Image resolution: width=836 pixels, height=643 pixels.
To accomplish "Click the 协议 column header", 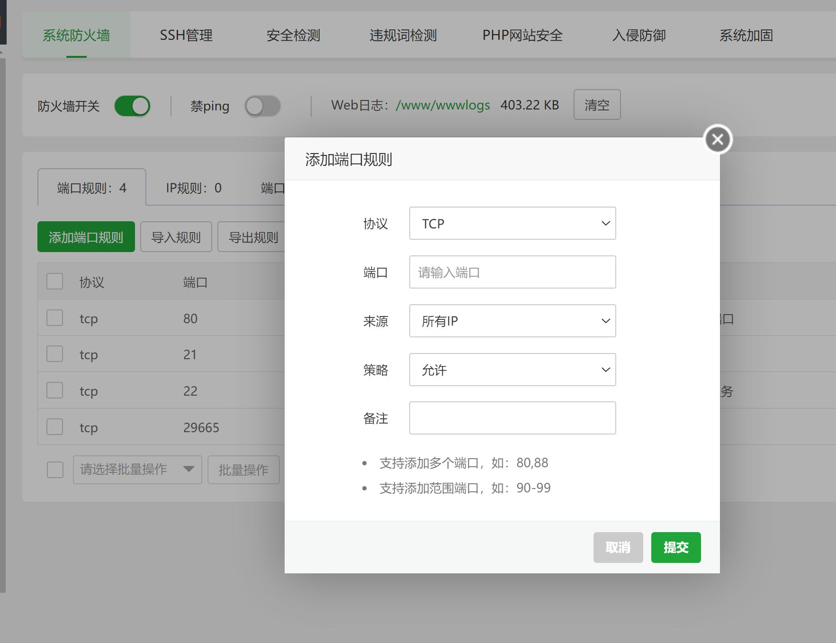I will [92, 282].
